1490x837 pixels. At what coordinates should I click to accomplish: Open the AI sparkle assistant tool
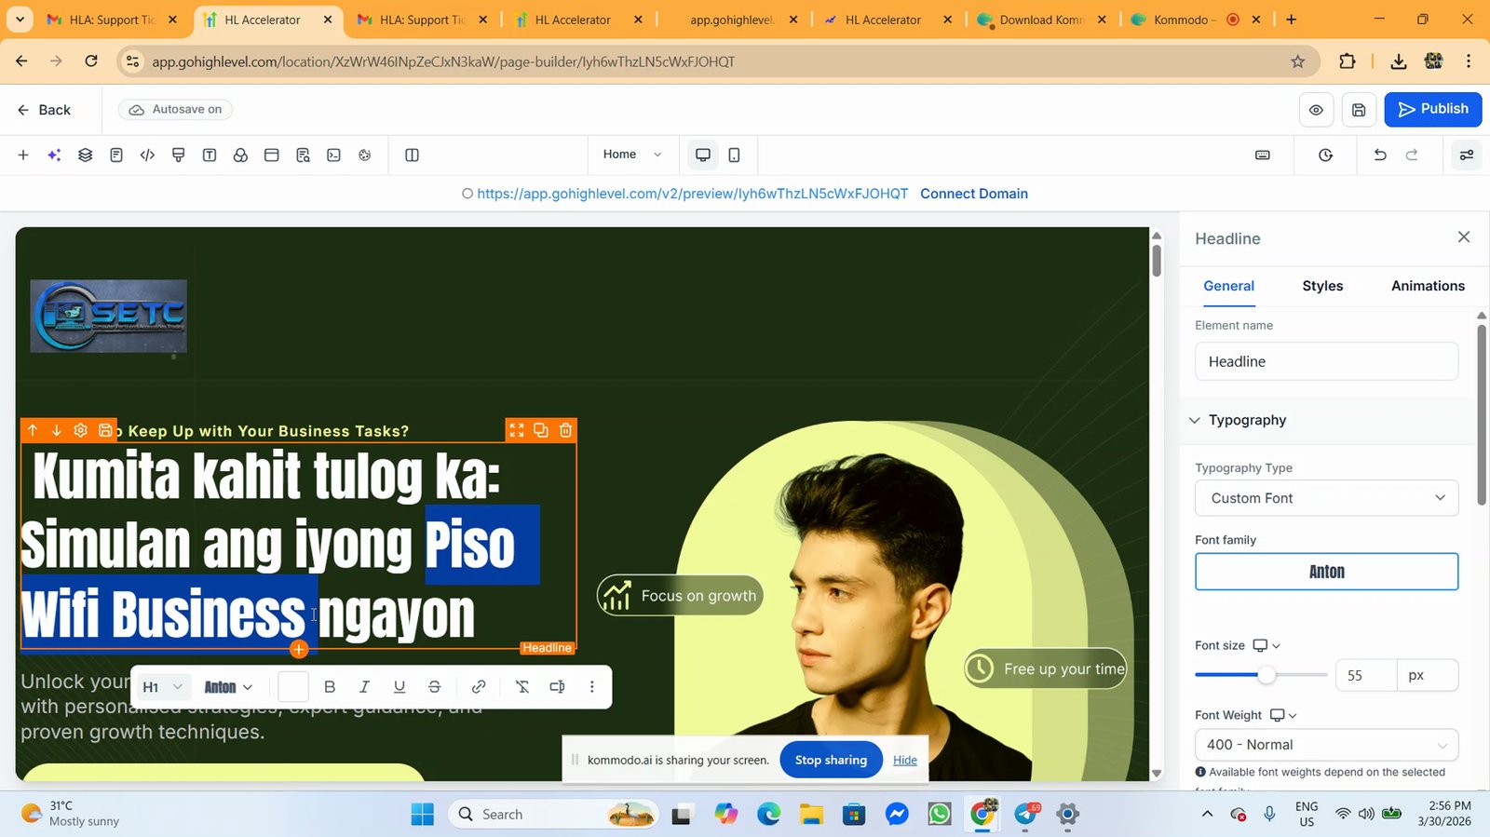pyautogui.click(x=54, y=155)
